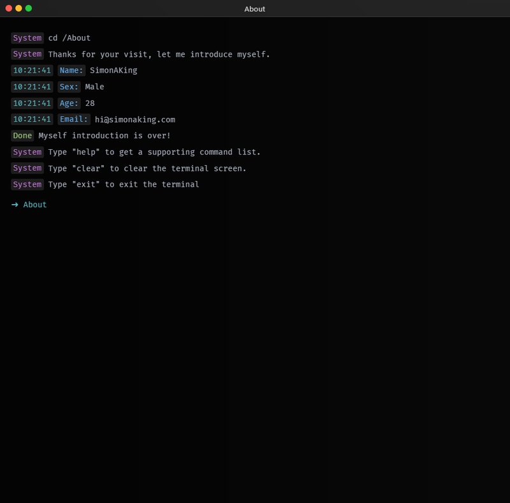Screen dimensions: 510x503
Task: Click the timestamp on the Age row
Action: point(32,103)
